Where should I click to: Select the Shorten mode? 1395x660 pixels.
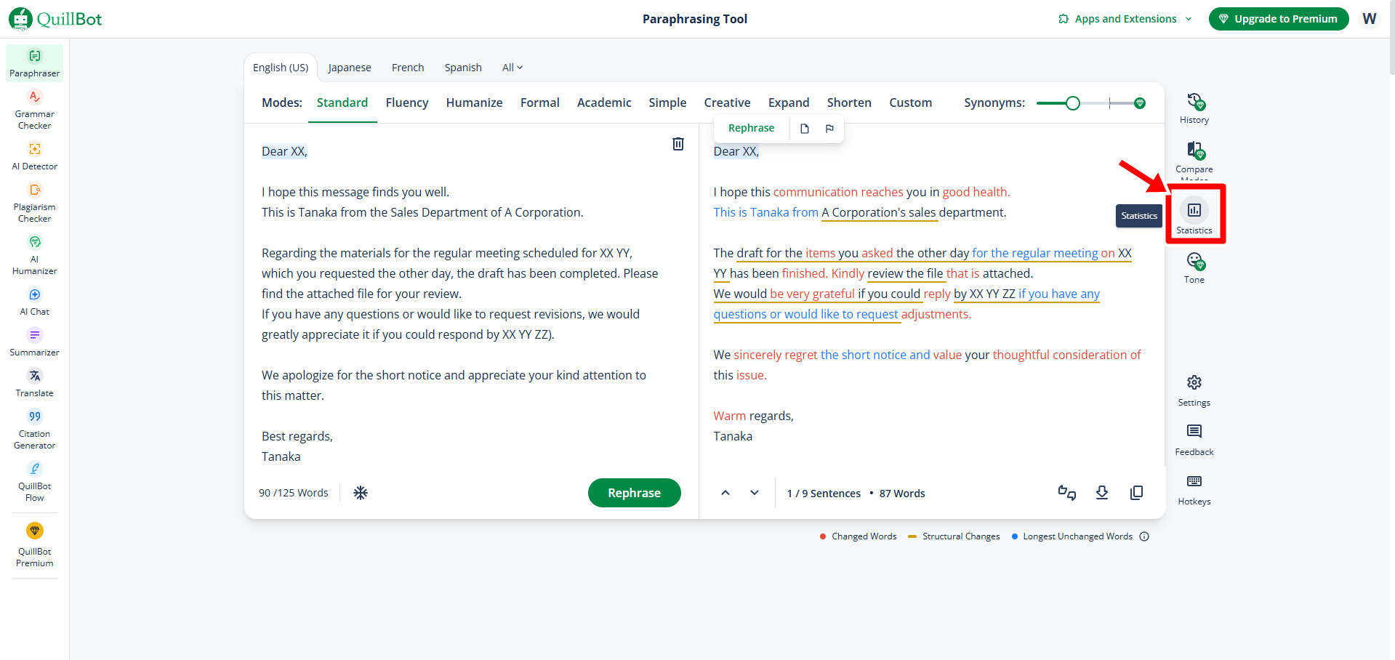pos(849,102)
